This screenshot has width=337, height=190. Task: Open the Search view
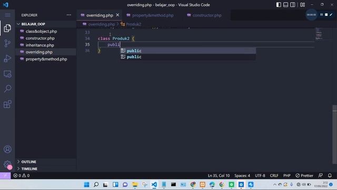click(7, 89)
